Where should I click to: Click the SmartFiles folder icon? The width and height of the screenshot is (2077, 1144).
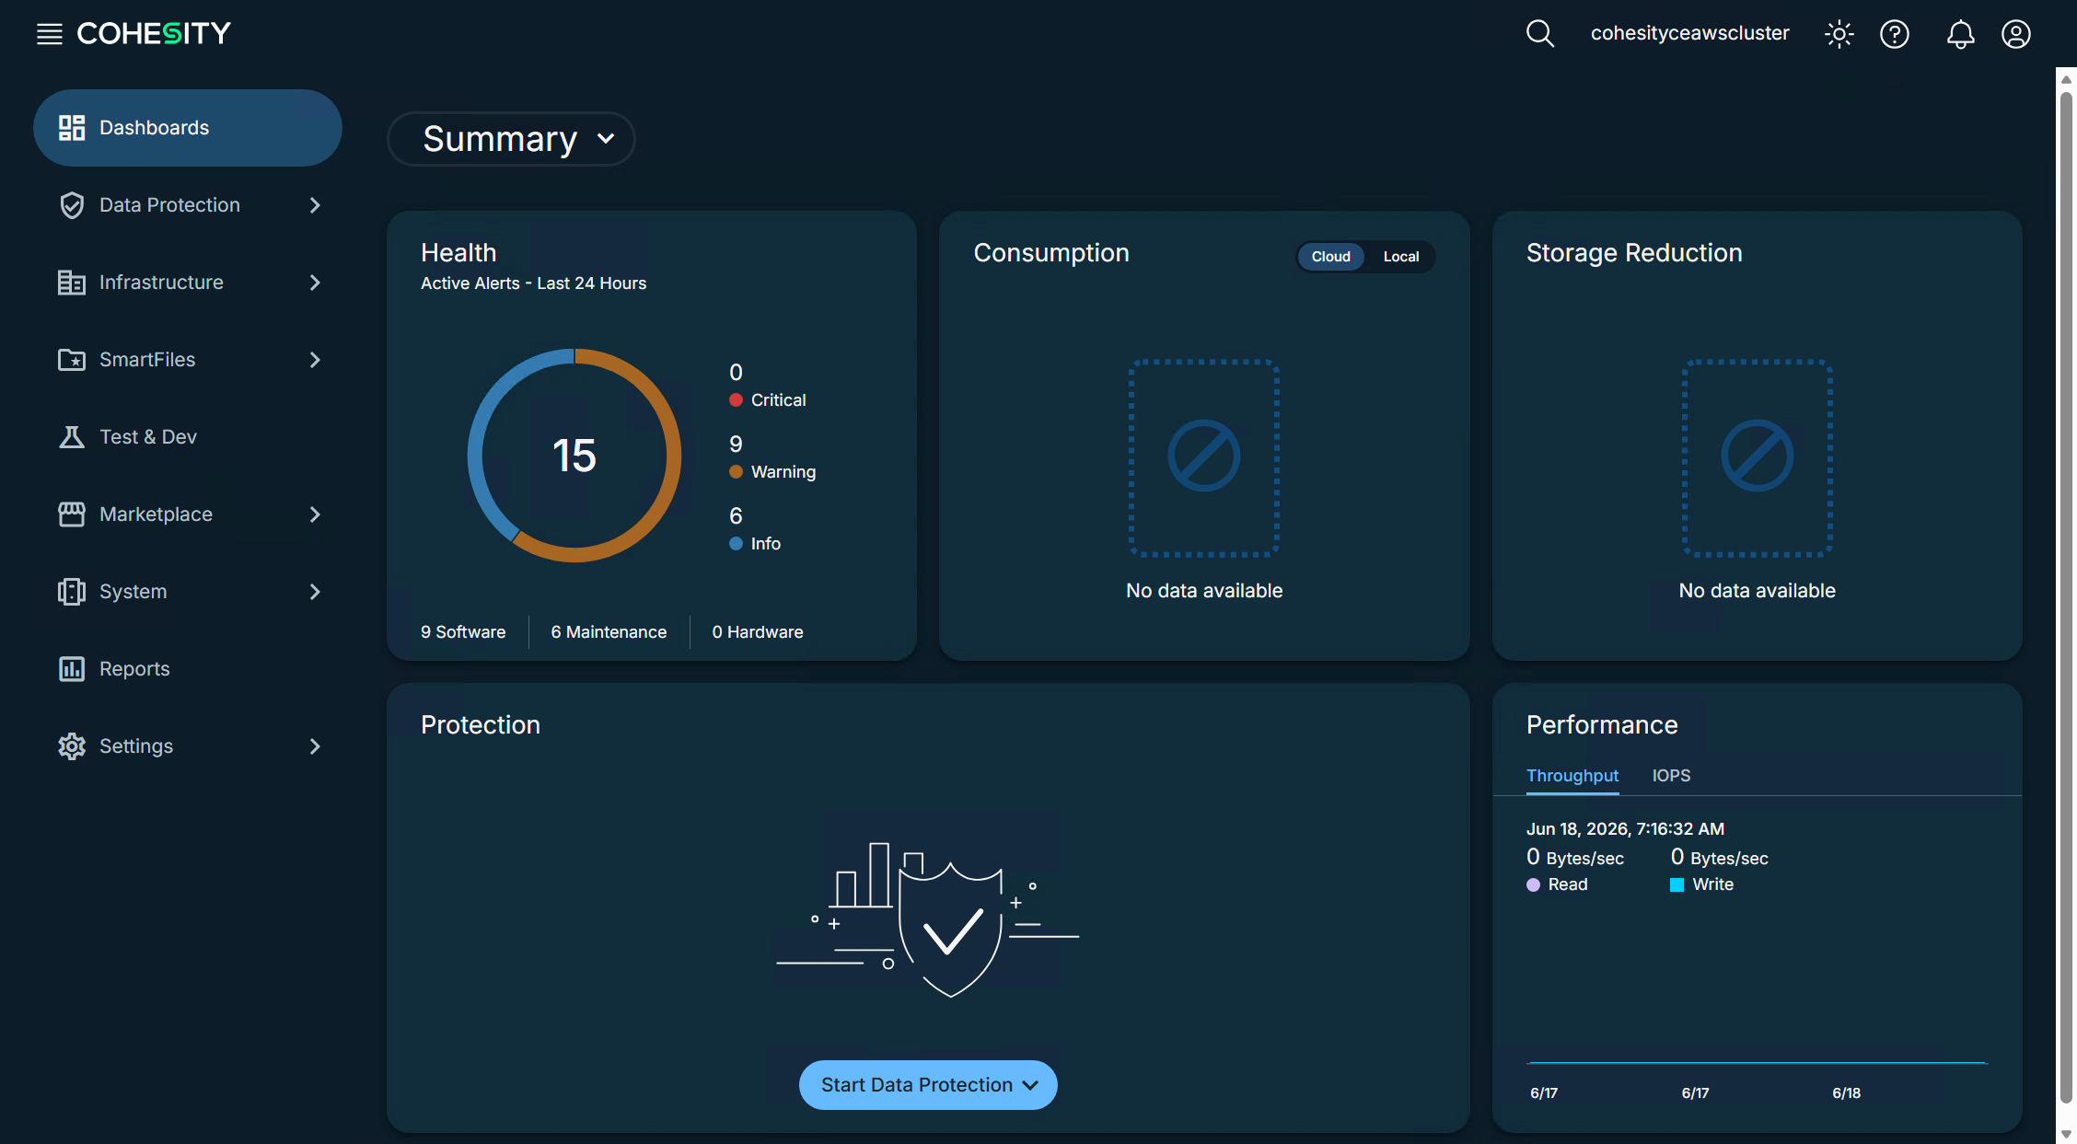pos(72,360)
